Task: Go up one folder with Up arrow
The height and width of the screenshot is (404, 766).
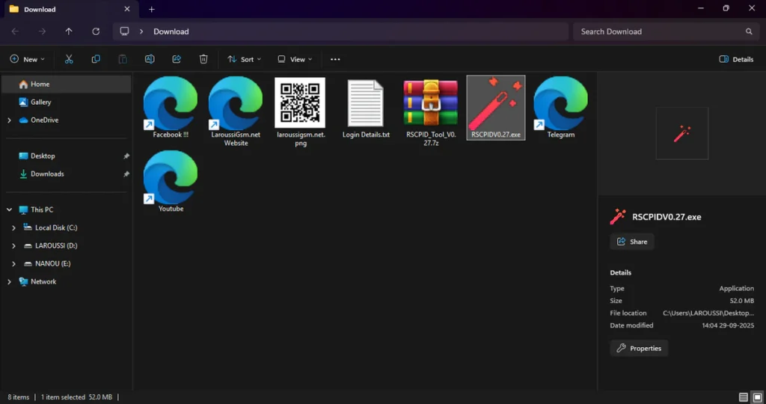Action: pos(69,31)
